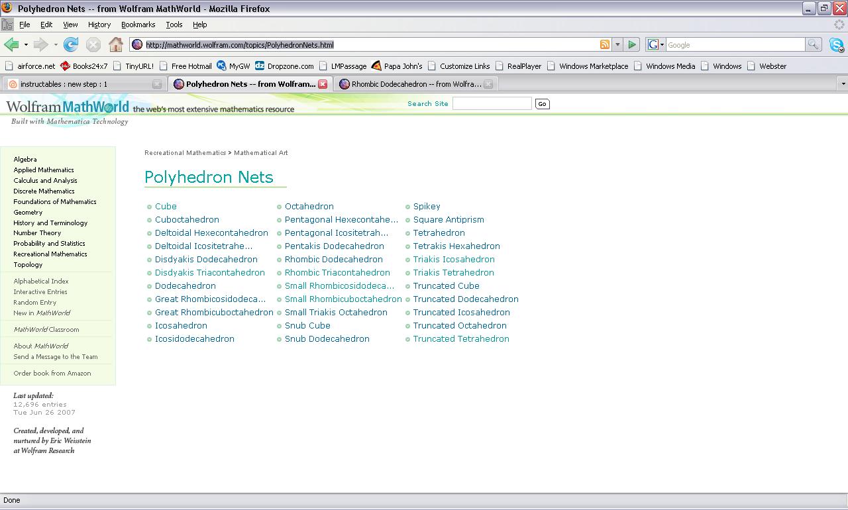This screenshot has width=848, height=510.
Task: Open the Edit menu
Action: click(x=46, y=25)
